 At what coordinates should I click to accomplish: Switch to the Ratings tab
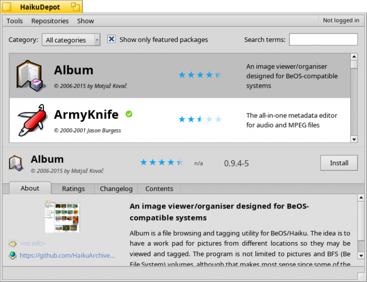73,189
